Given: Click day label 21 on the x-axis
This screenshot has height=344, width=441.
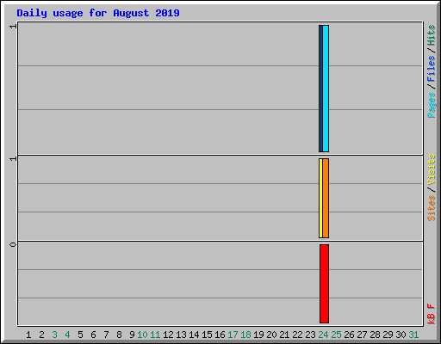Looking at the screenshot, I should (284, 335).
